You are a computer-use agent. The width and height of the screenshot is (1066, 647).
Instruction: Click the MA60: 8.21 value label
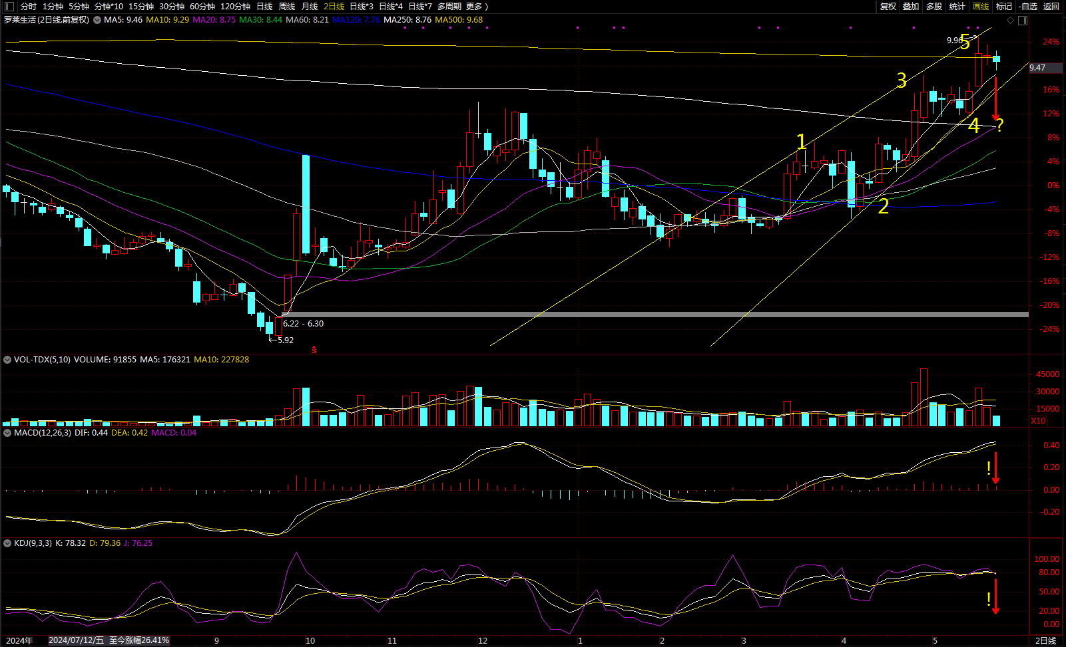307,20
